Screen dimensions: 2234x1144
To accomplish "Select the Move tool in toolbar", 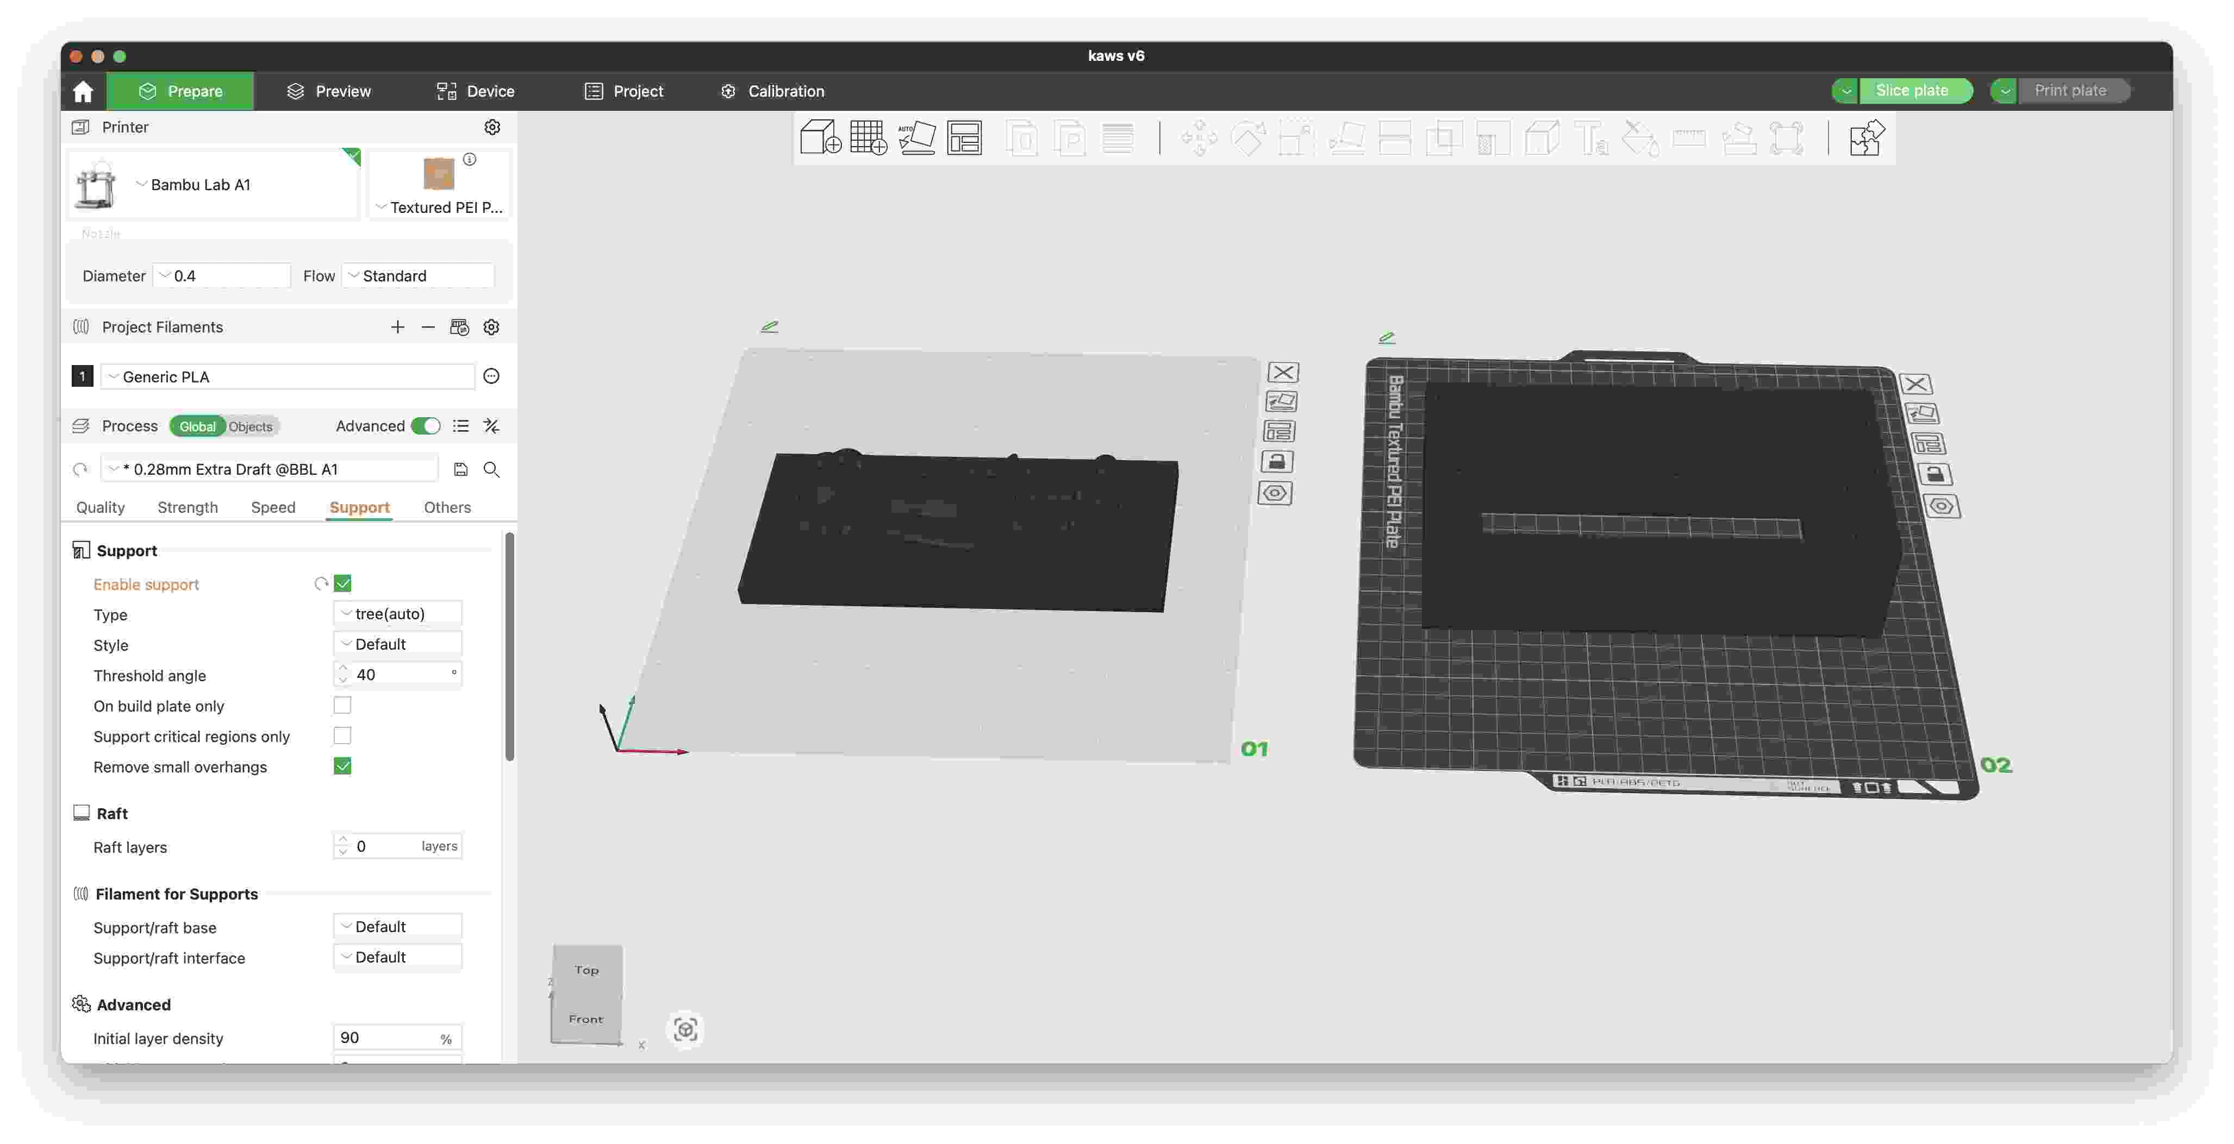I will pos(1199,139).
